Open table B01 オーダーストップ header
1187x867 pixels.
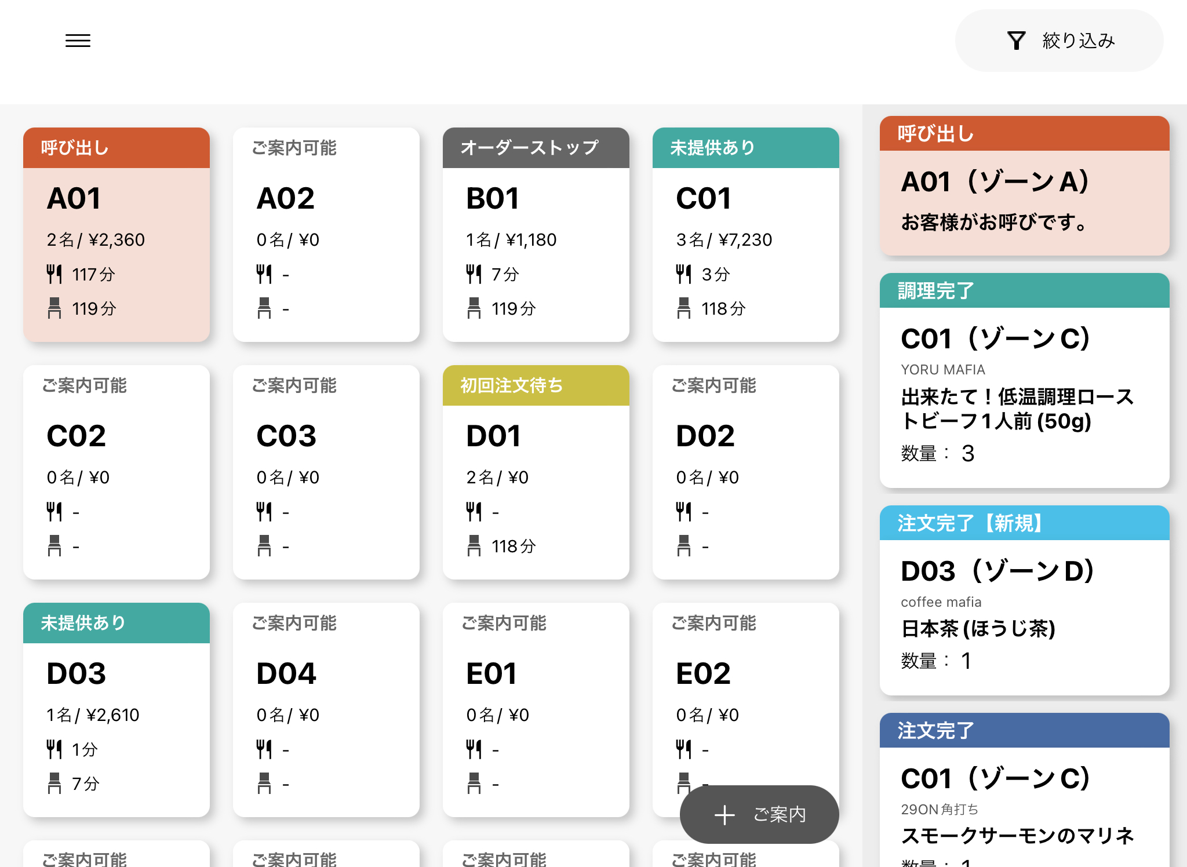pyautogui.click(x=536, y=148)
